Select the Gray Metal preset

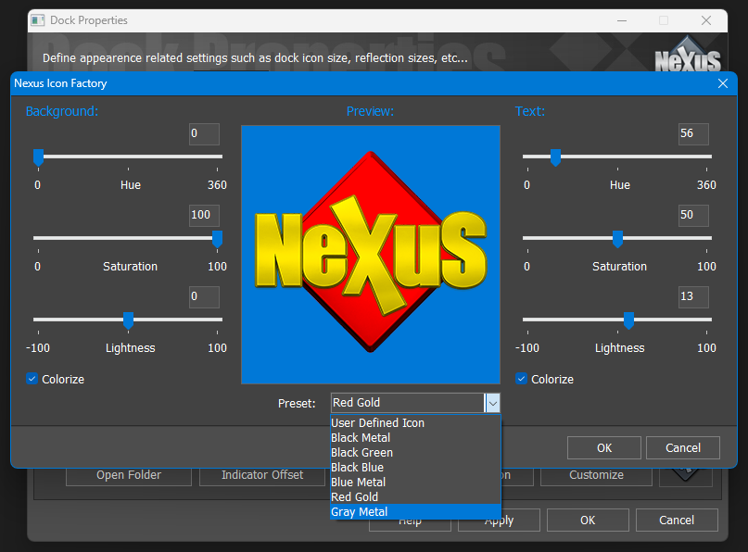[360, 512]
